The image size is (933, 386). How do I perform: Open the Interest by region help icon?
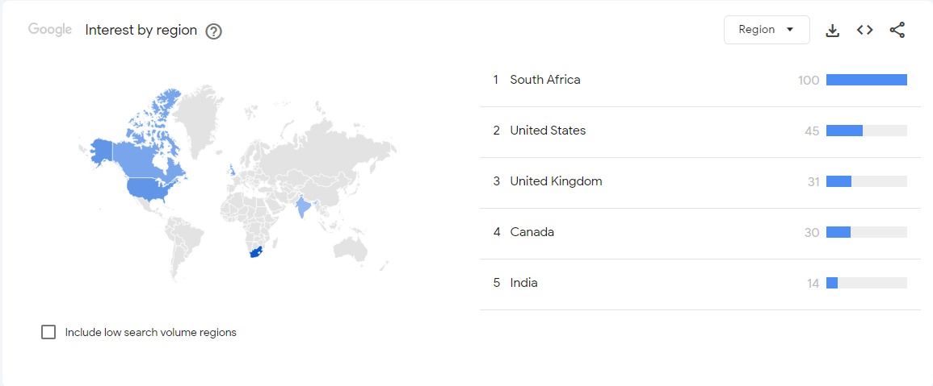pos(213,31)
